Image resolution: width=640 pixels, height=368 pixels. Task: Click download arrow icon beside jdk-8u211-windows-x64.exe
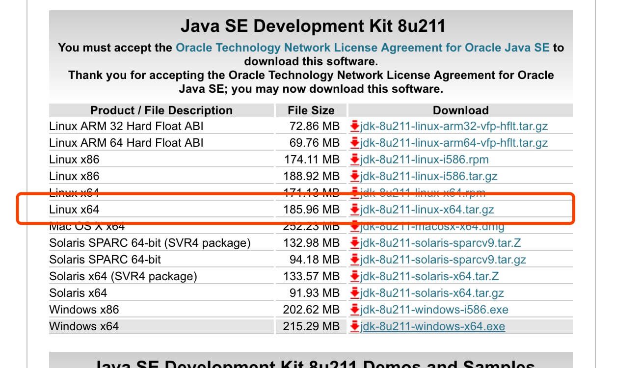tap(355, 327)
